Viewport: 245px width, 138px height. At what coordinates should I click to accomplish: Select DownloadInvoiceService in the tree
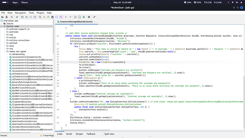(x=24, y=122)
